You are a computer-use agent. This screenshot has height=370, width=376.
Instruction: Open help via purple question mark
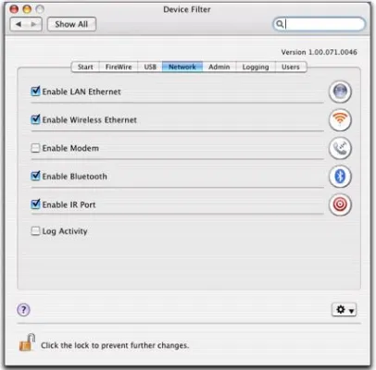tap(23, 310)
